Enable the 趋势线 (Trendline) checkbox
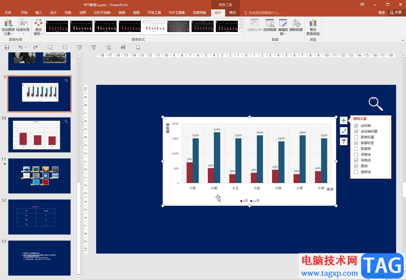 point(356,172)
